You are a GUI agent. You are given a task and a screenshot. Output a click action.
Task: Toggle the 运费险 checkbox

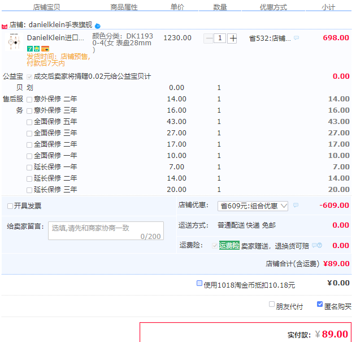pyautogui.click(x=215, y=246)
